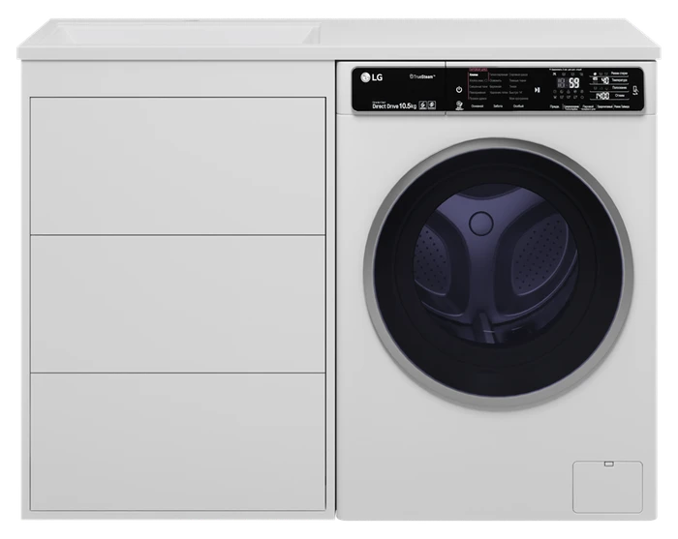This screenshot has width=678, height=539.
Task: Open the drain filter cover panel
Action: (607, 487)
